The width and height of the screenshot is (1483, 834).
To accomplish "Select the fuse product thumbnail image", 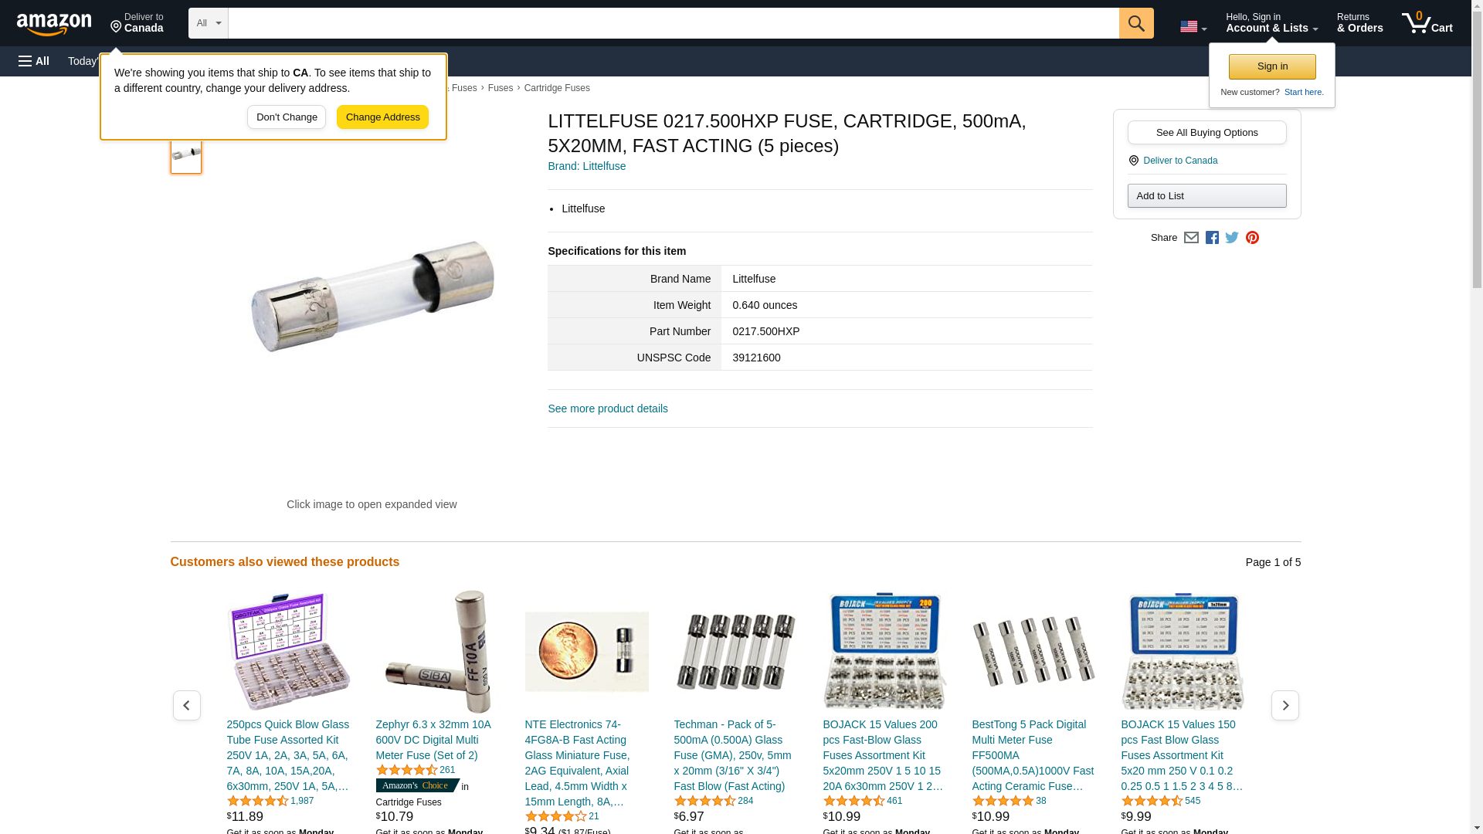I will pyautogui.click(x=186, y=154).
